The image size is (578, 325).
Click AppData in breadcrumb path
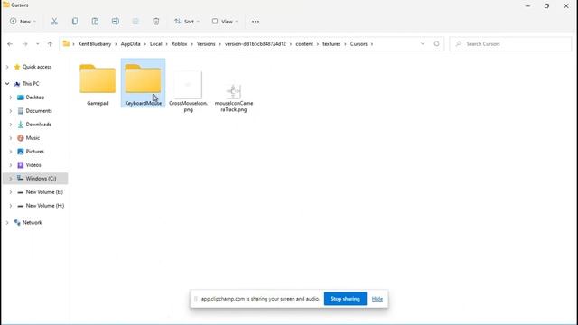(130, 44)
